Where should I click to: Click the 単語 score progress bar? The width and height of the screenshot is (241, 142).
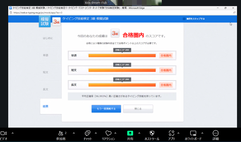click(122, 56)
